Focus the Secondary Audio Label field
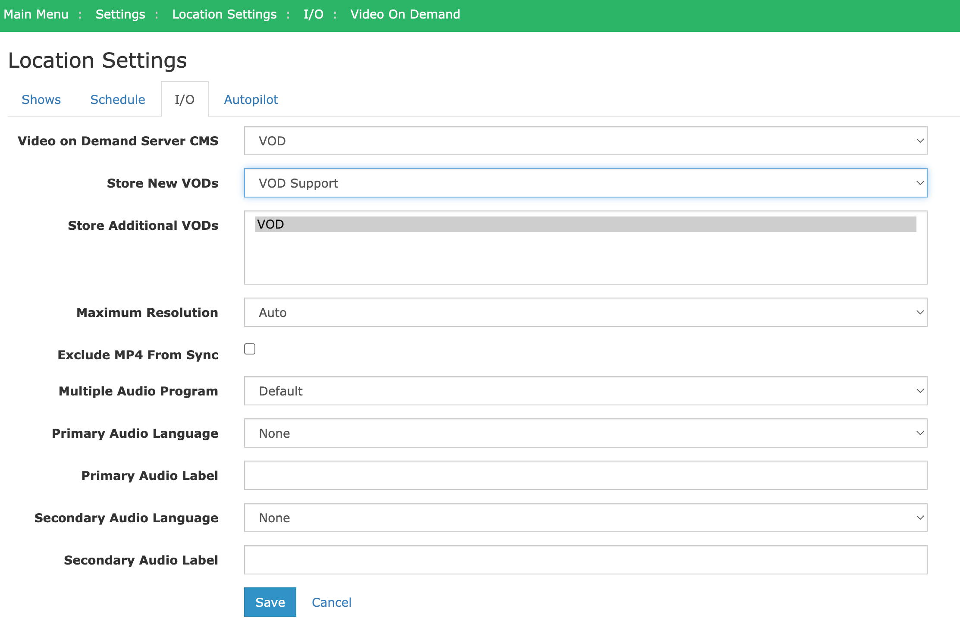The height and width of the screenshot is (640, 960). (x=585, y=560)
